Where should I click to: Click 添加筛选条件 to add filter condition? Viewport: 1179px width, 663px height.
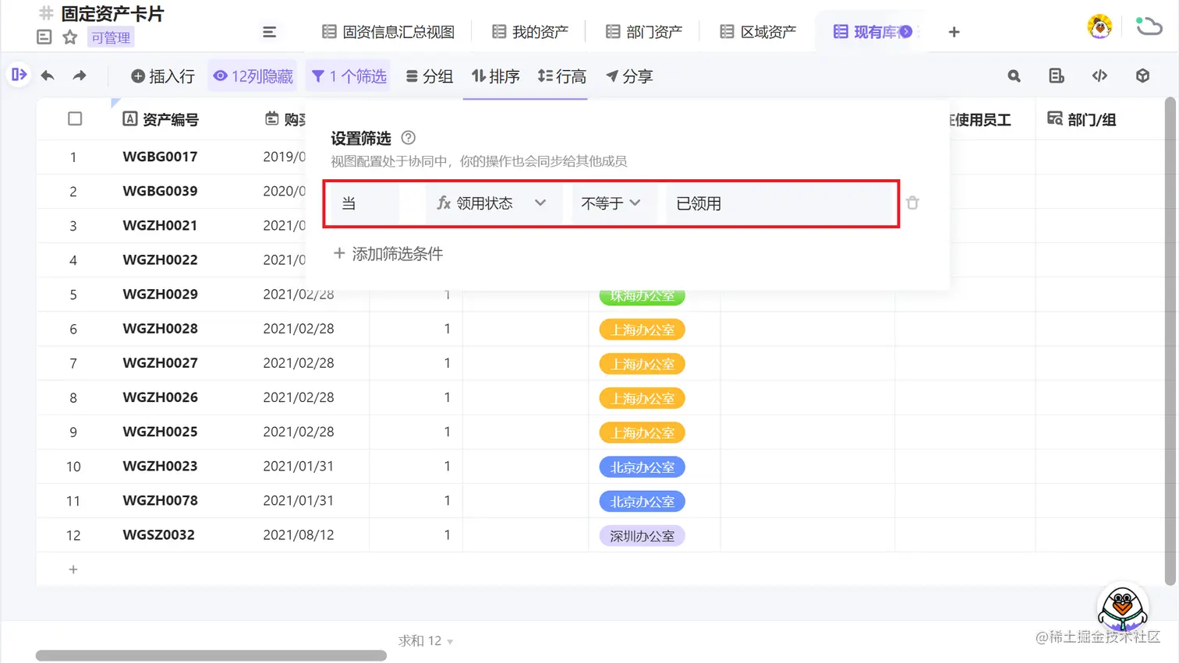388,253
